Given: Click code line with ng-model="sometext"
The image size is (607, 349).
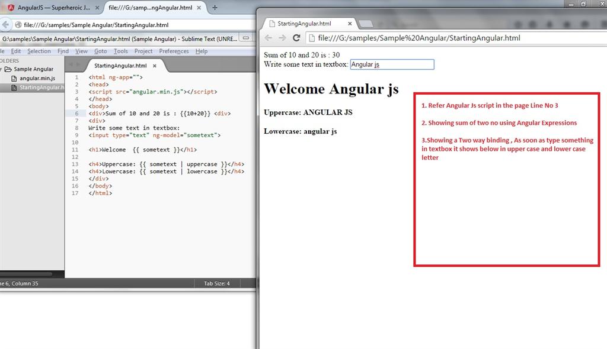Looking at the screenshot, I should (155, 135).
